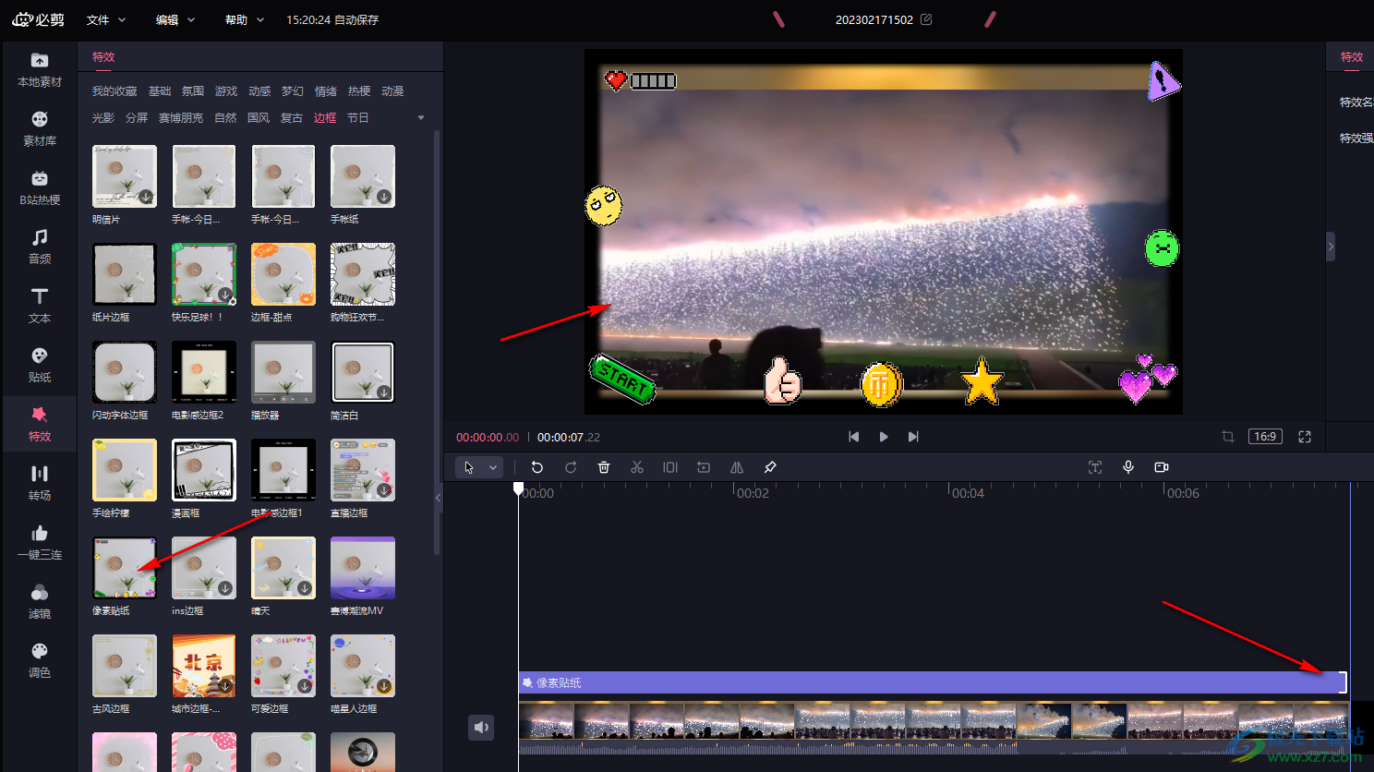This screenshot has width=1374, height=772.
Task: Select the 国风 category tab
Action: [259, 118]
